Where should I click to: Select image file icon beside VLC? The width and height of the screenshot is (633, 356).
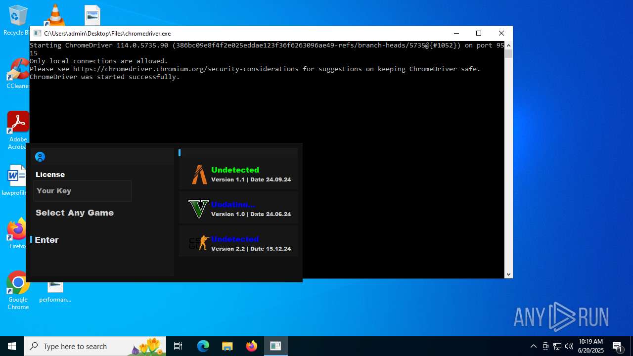(x=92, y=15)
